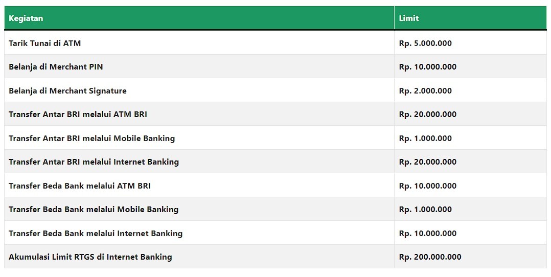This screenshot has height=277, width=551.
Task: Click Transfer Beda Bank melalui Internet Banking
Action: (x=96, y=233)
